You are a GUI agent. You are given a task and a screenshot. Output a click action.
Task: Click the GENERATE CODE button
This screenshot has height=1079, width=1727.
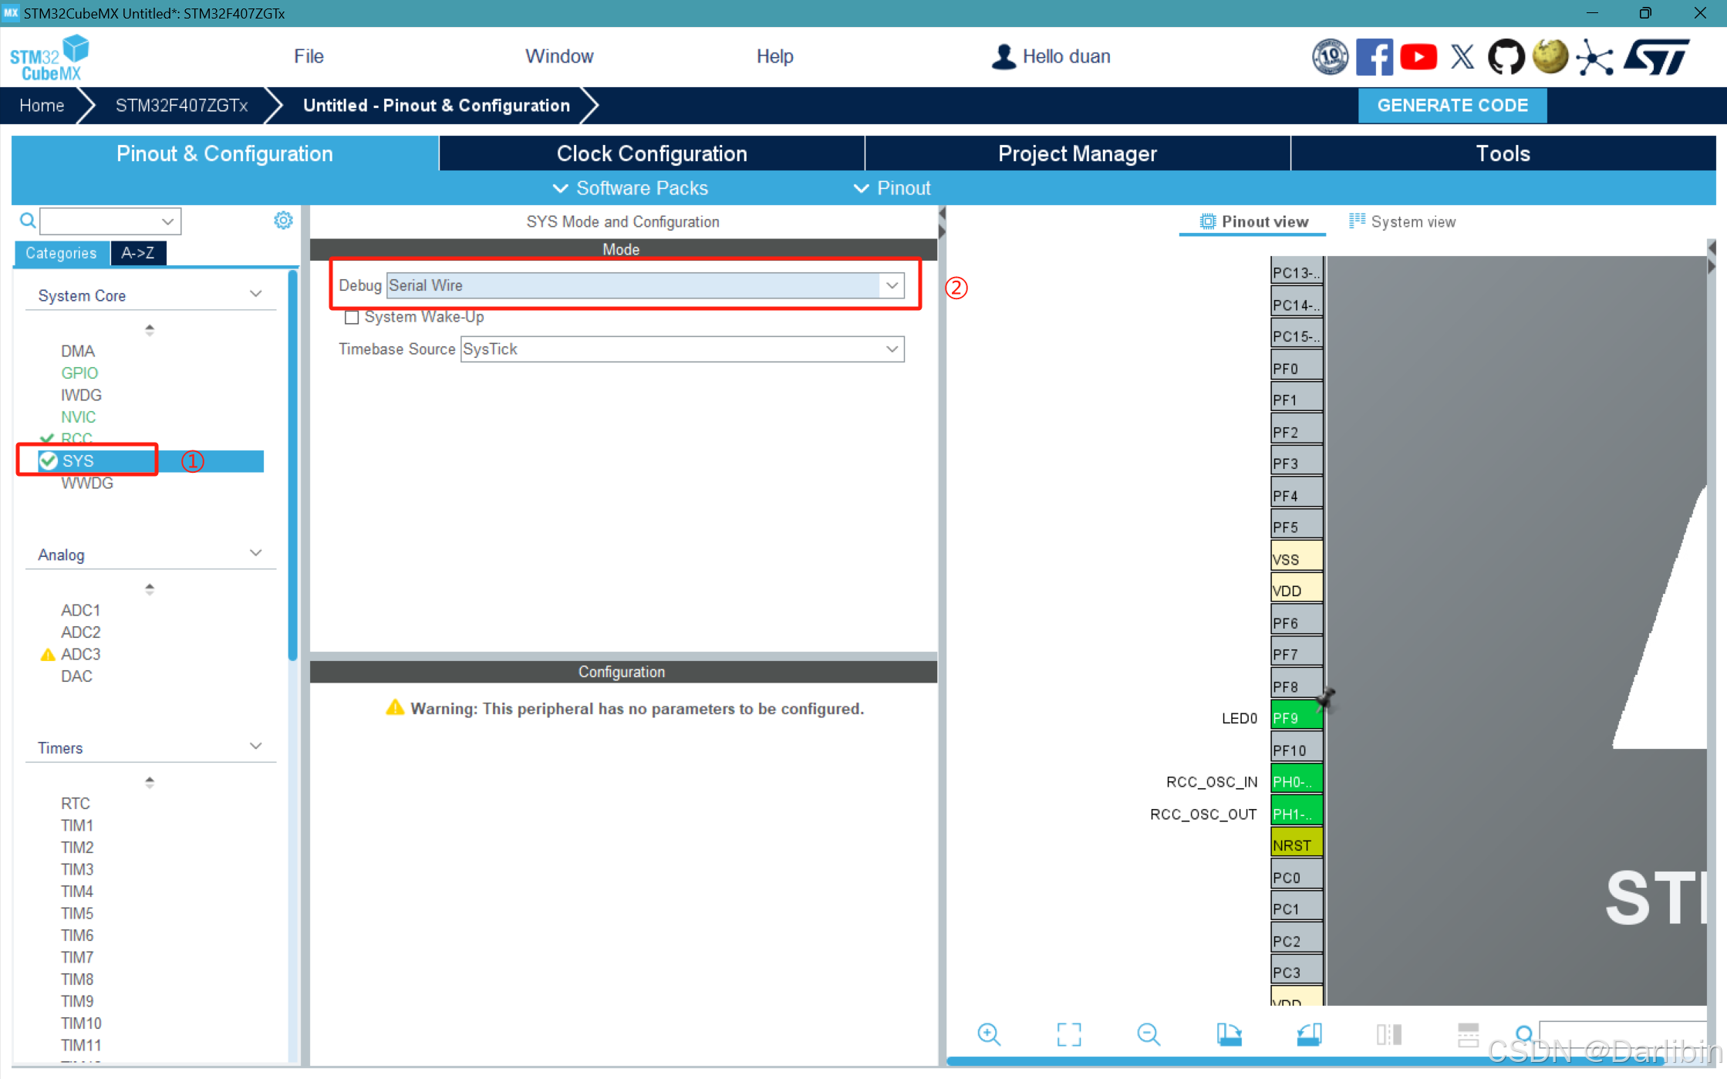tap(1452, 106)
